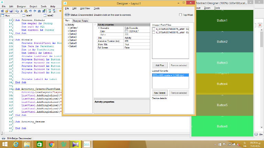Show hidden tray icons arrow
Screen dimensions: 264x148
pos(215,145)
